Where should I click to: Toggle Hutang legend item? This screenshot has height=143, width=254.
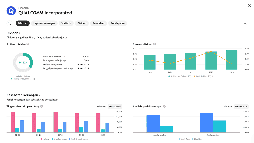click(x=45, y=139)
